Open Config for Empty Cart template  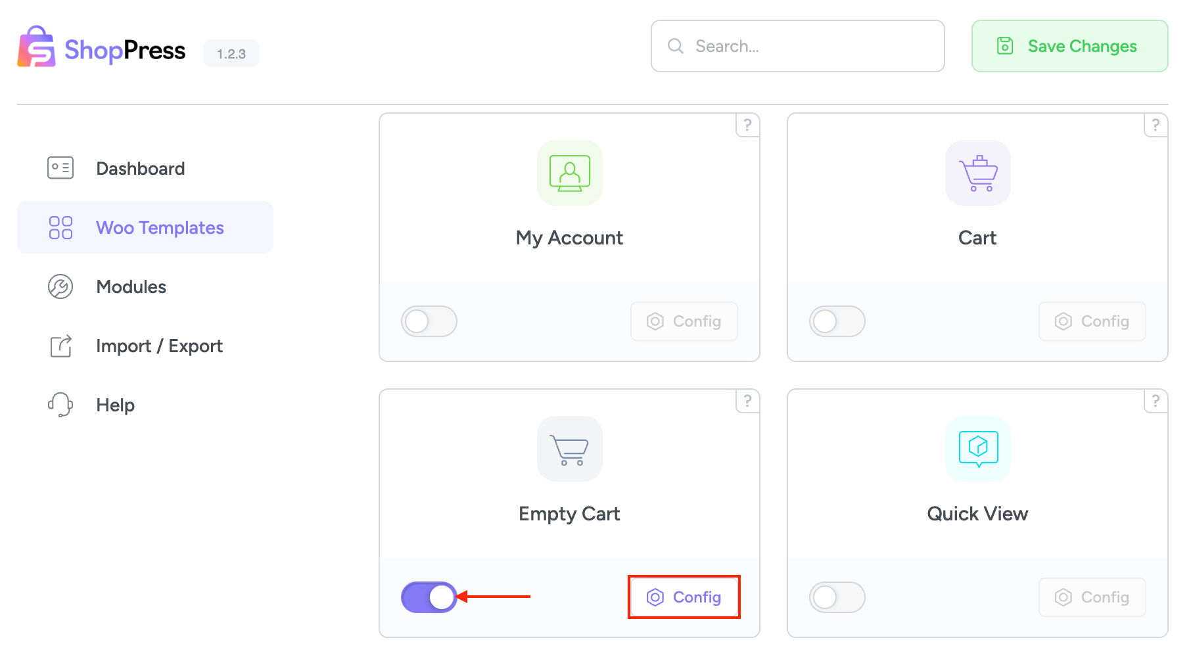tap(684, 597)
